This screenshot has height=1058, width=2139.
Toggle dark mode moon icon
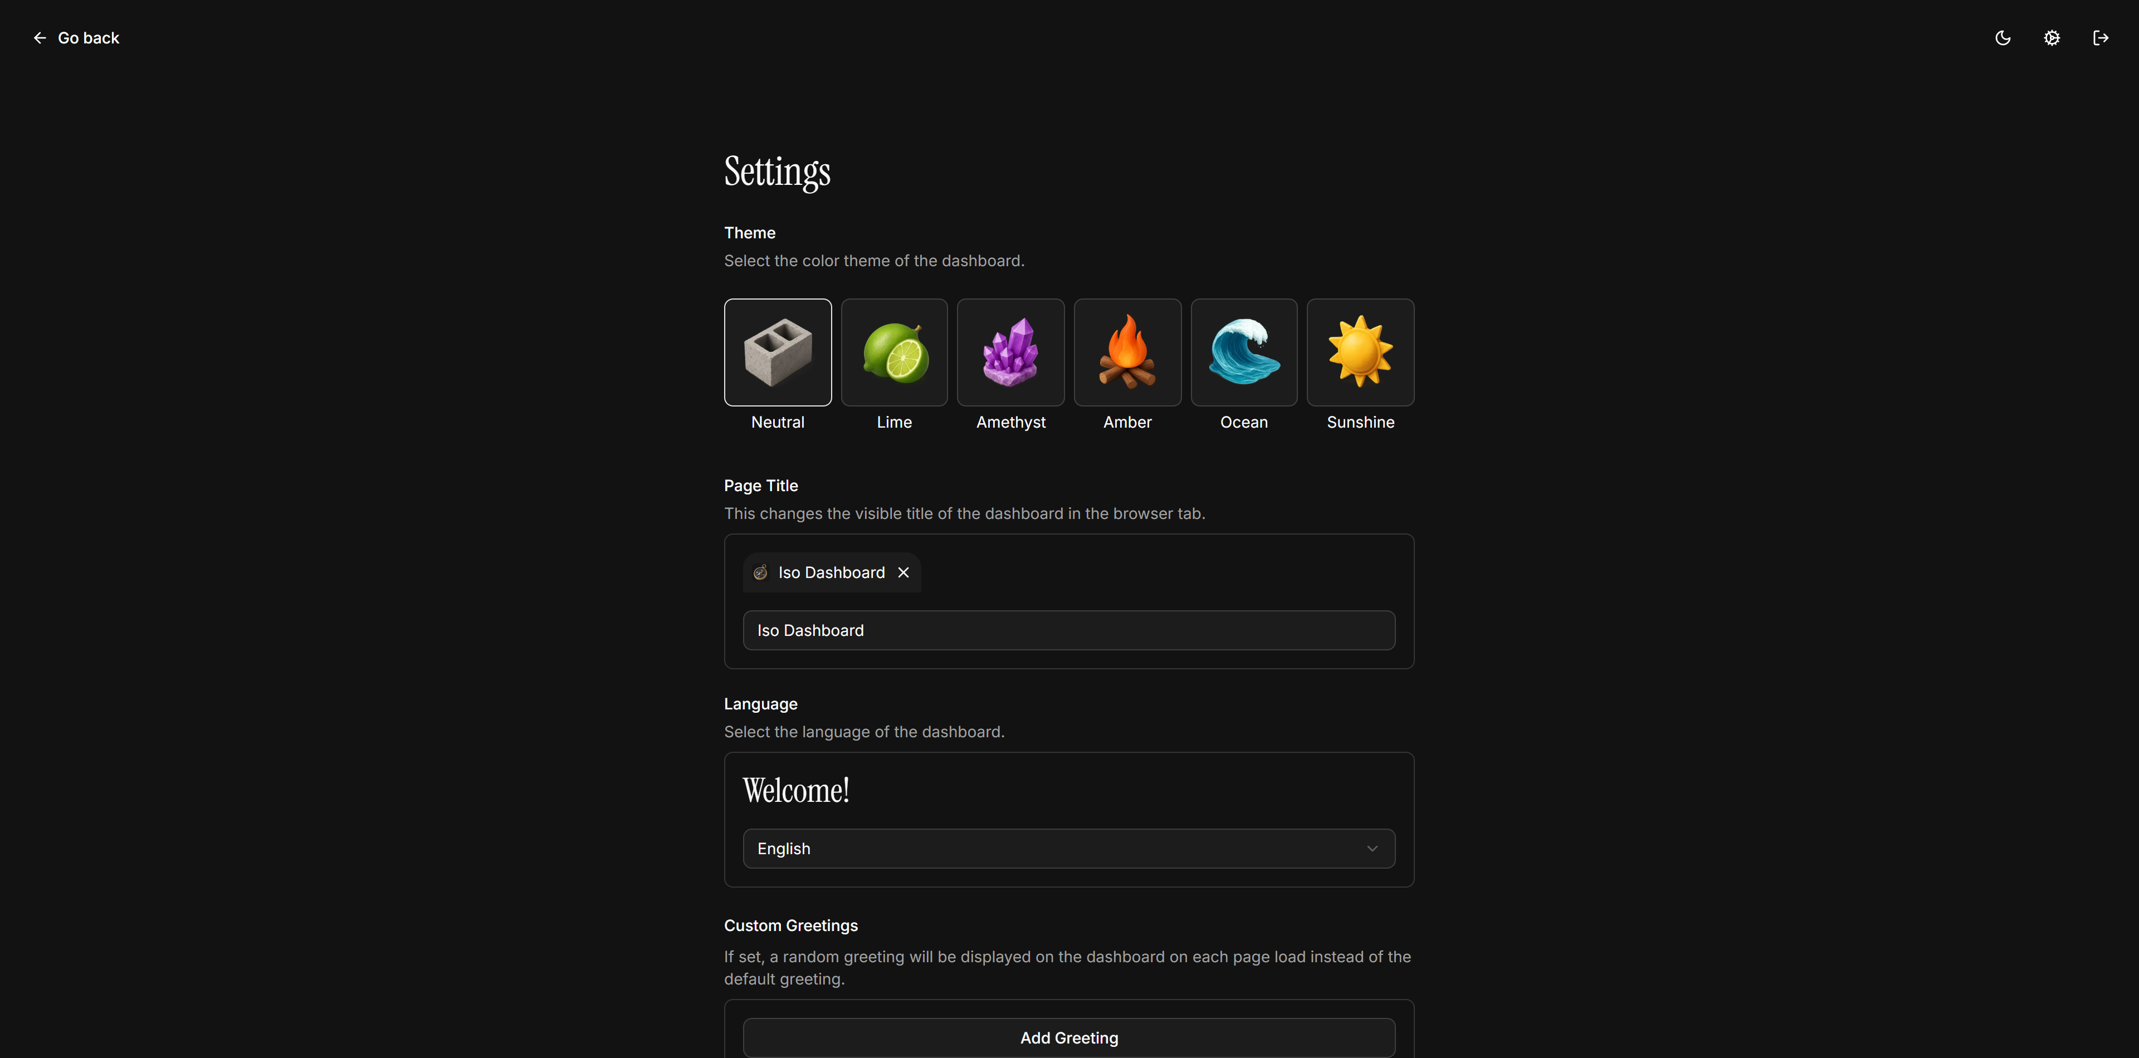click(x=2002, y=38)
